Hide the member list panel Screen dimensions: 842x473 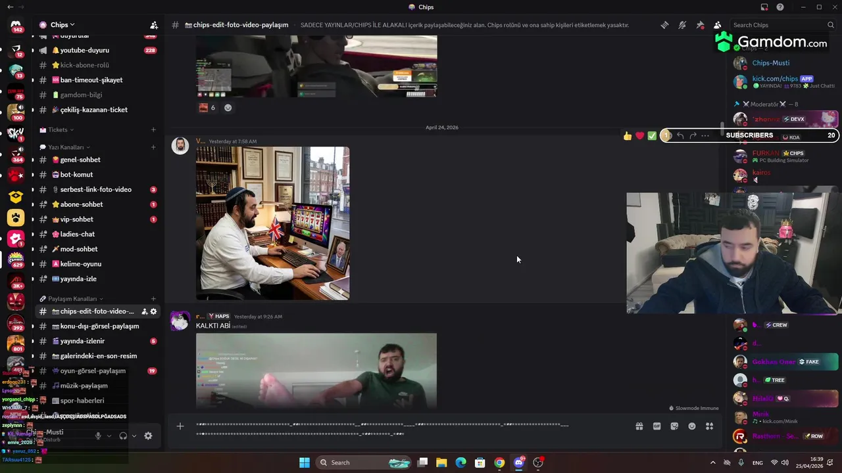point(718,25)
